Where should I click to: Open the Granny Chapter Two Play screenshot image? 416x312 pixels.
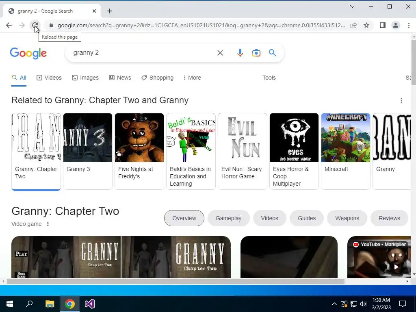(66, 257)
